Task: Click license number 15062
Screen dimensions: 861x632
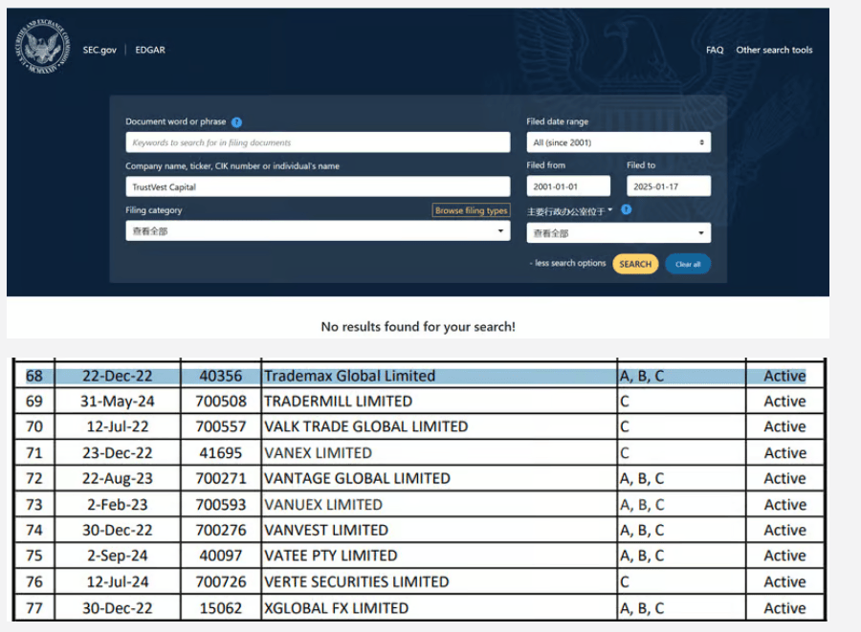Action: [221, 608]
